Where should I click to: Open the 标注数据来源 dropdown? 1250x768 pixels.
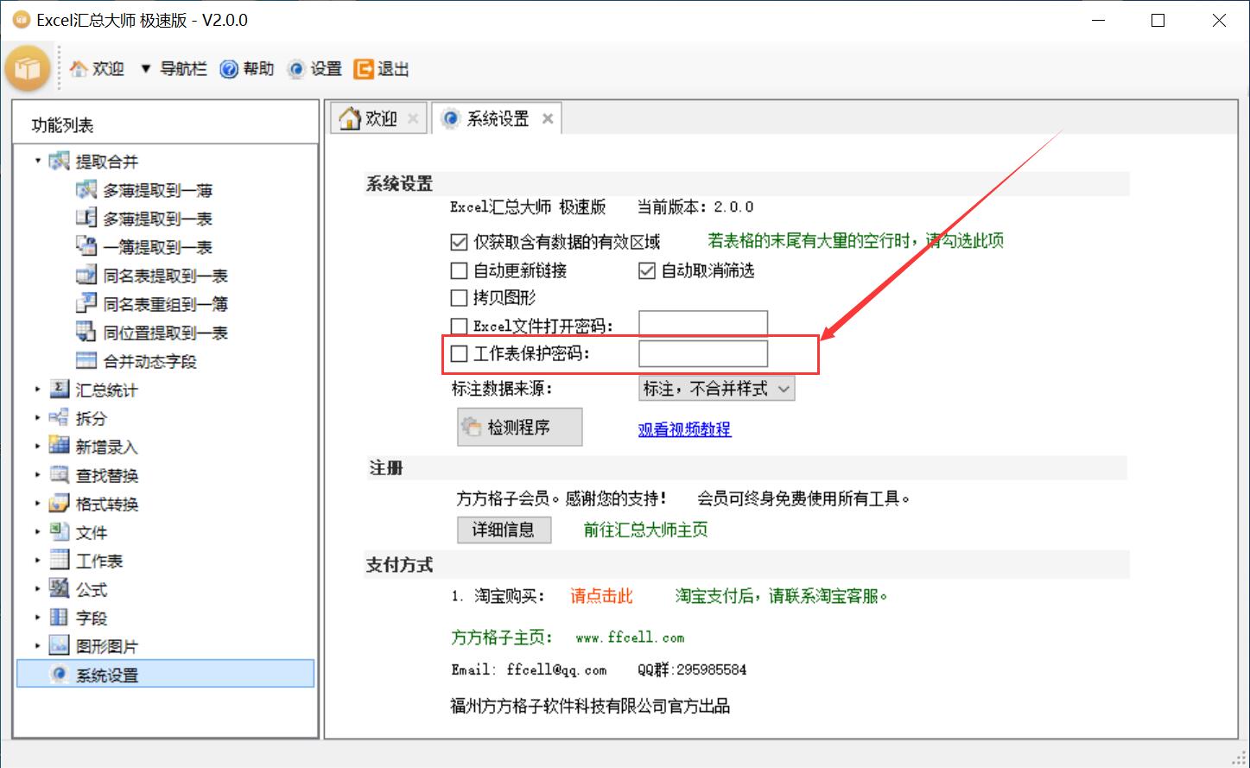(716, 389)
